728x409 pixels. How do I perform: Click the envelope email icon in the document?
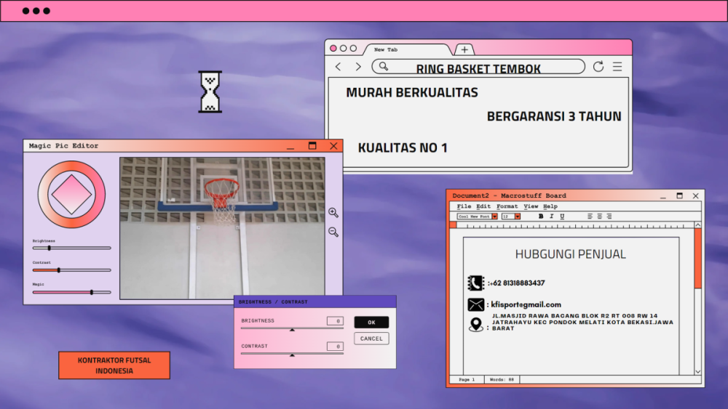(476, 304)
